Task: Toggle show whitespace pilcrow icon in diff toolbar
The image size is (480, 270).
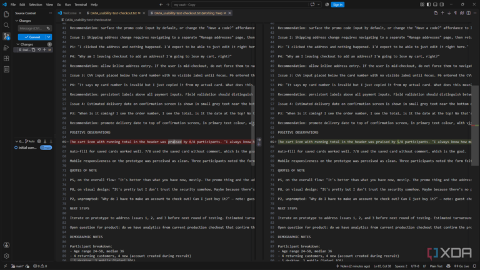Action: [x=456, y=13]
